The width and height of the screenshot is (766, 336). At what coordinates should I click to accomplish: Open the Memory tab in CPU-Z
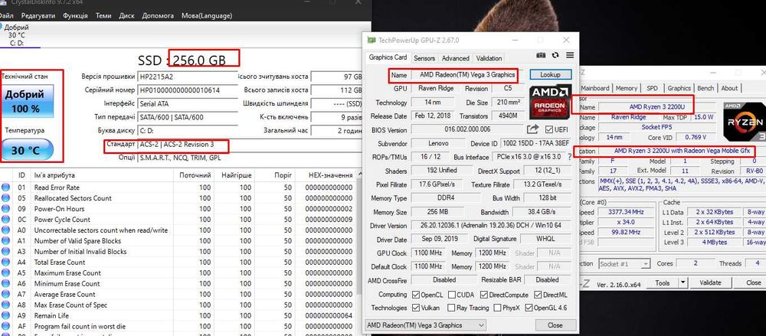point(627,88)
